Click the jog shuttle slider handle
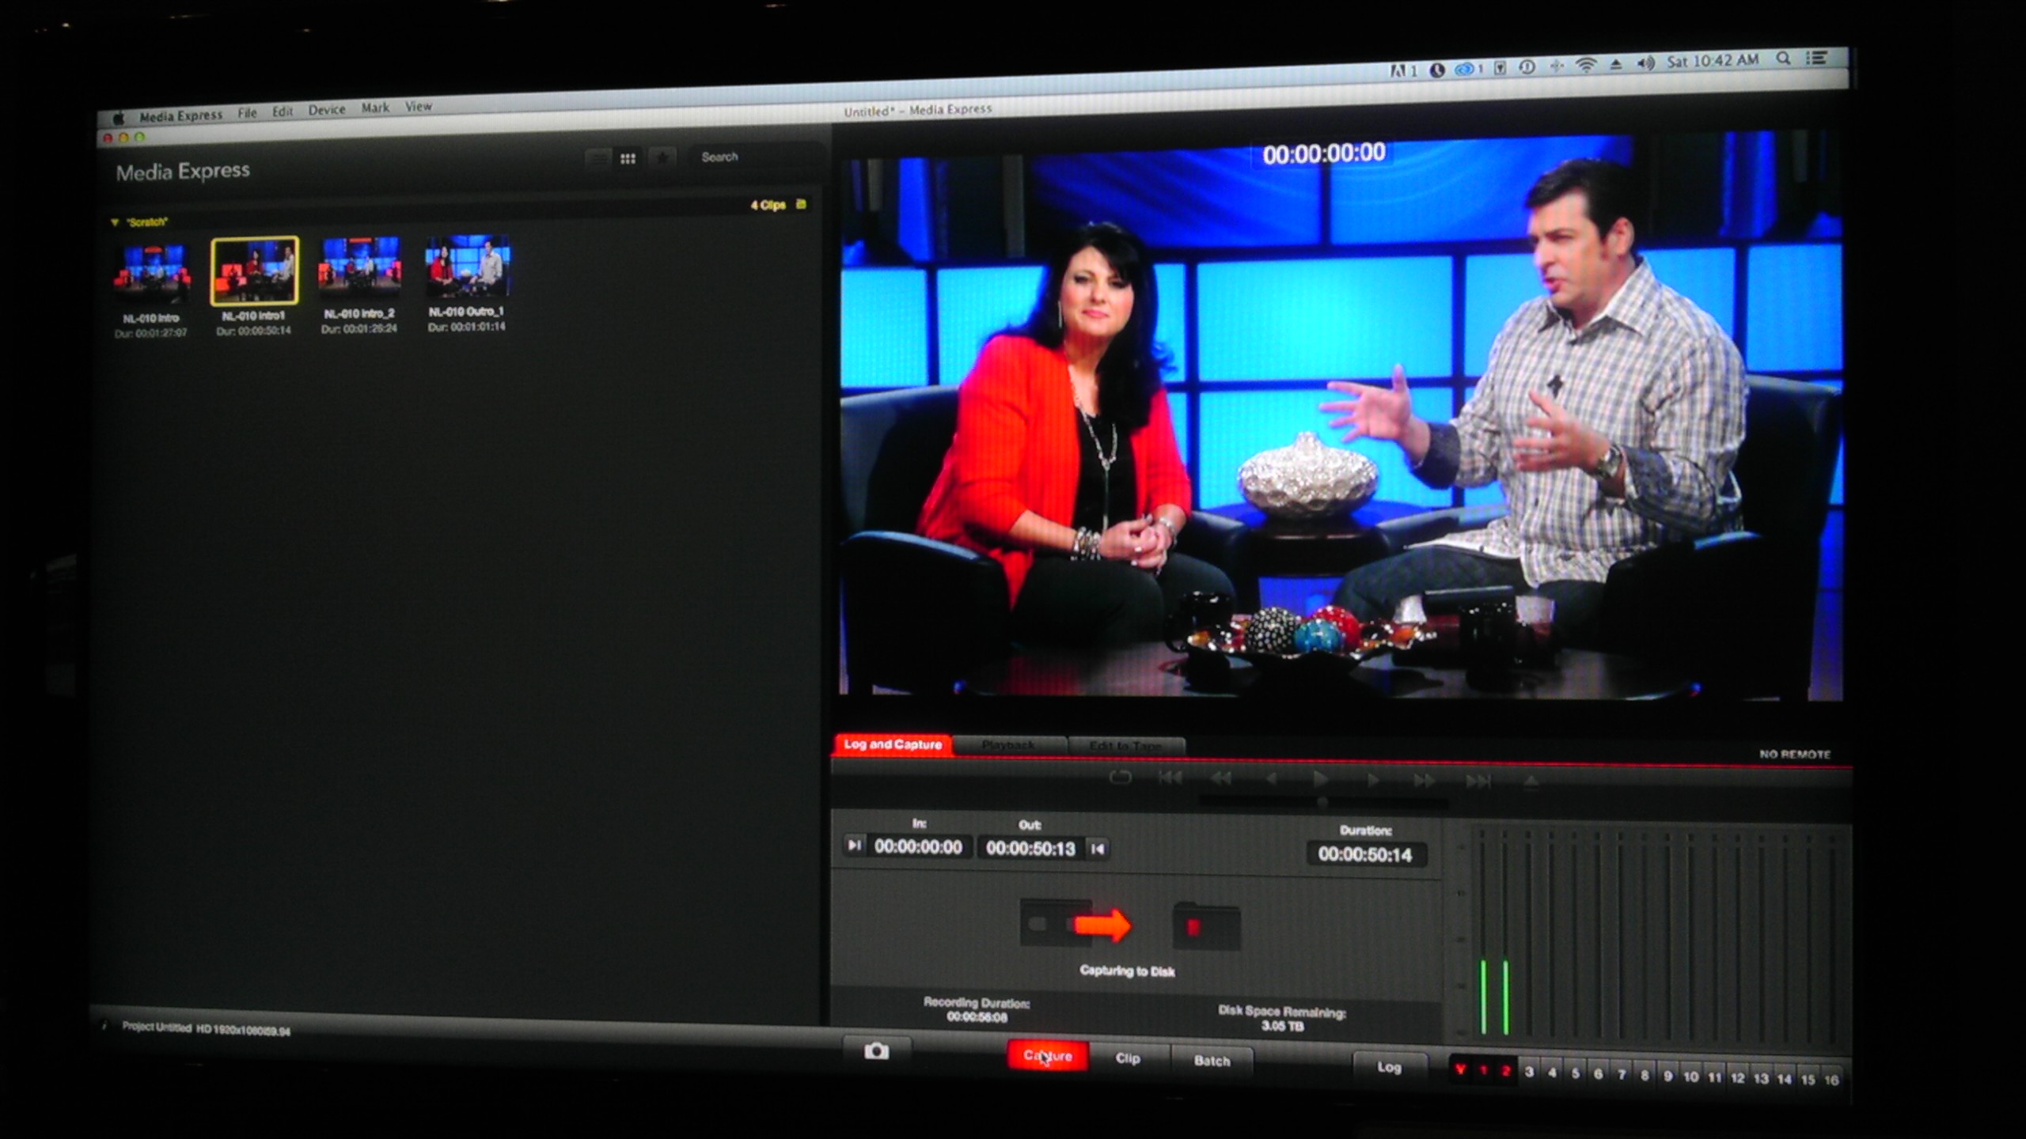The height and width of the screenshot is (1139, 2026). [1322, 802]
